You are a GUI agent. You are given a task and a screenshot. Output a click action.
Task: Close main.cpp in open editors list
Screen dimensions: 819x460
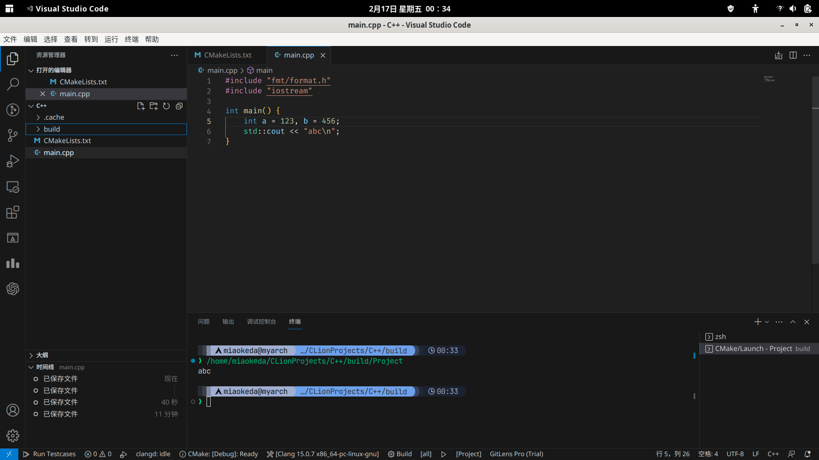click(x=43, y=94)
